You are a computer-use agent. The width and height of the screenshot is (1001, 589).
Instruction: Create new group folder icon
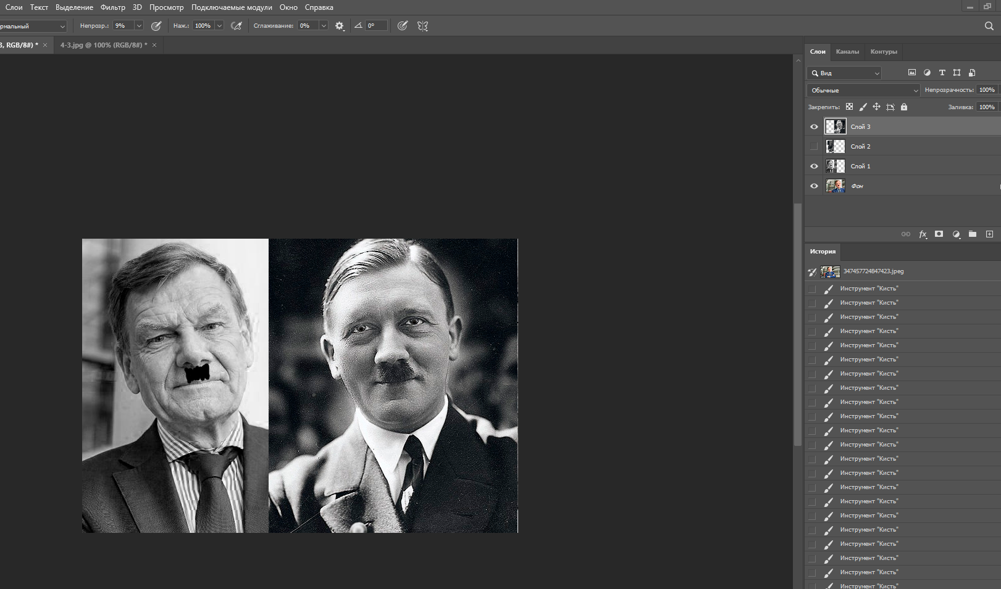pos(973,234)
